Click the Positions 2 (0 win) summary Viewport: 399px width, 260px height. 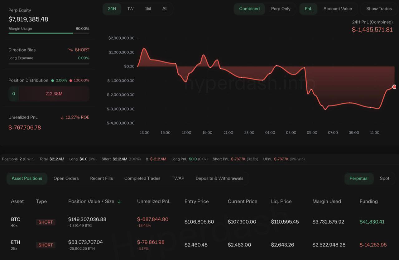click(18, 159)
